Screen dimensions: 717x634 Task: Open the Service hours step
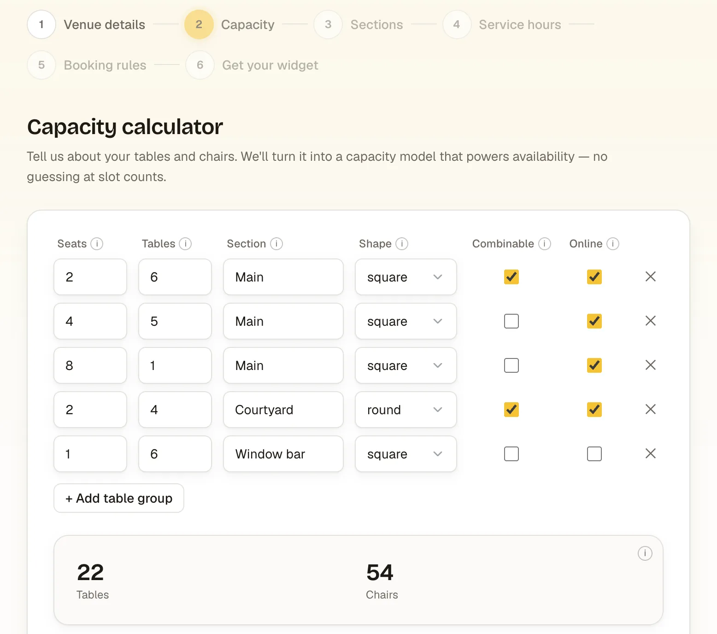502,24
